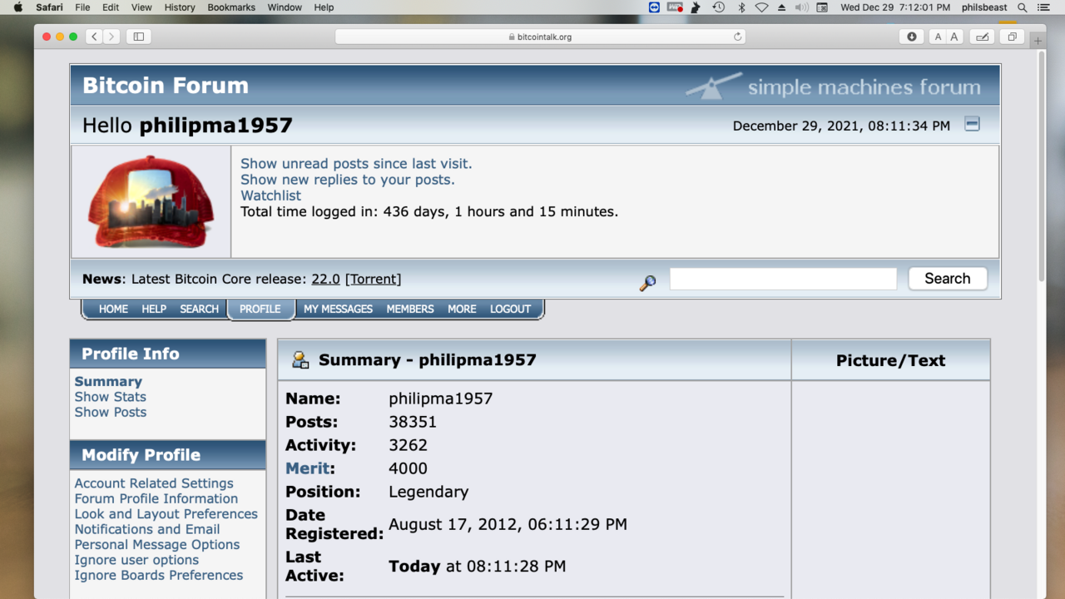Open the Bookmarks menu

coord(231,7)
